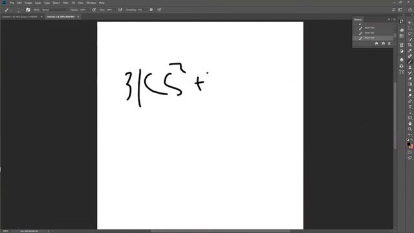Change screen mode button
Viewport: 414px width, 233px height.
click(409, 158)
